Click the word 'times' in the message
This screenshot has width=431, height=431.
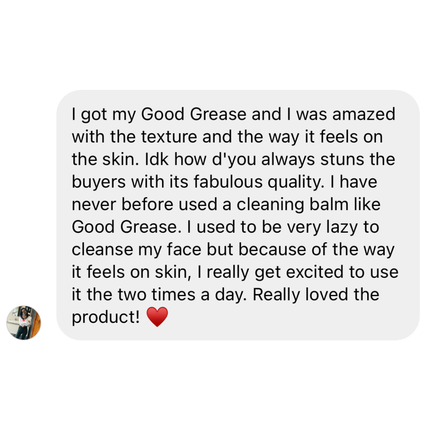173,295
